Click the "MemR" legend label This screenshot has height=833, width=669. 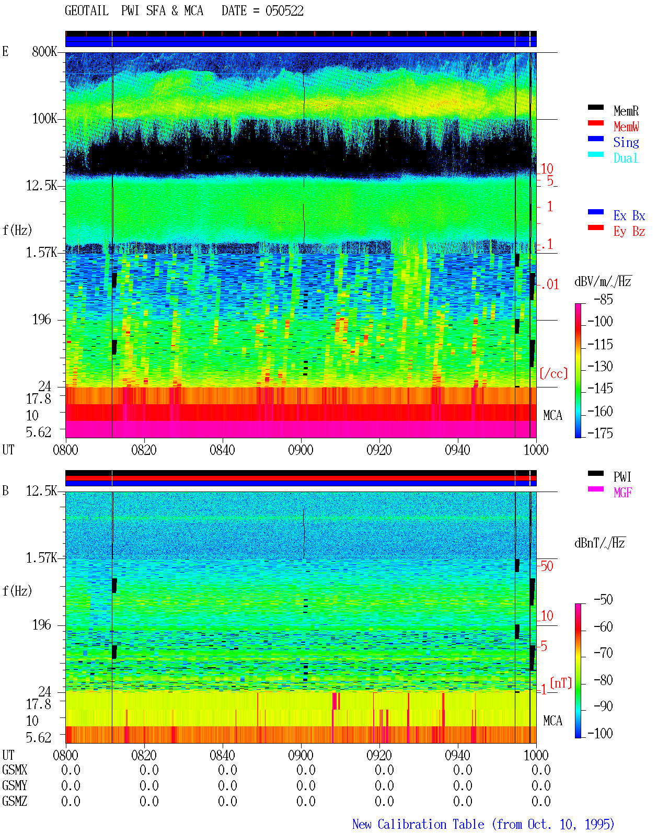[626, 111]
